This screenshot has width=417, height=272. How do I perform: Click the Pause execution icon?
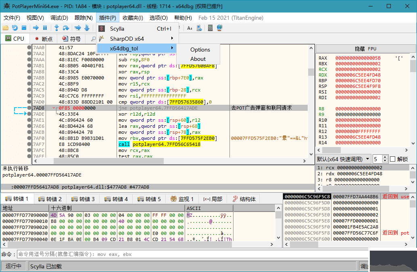(x=45, y=28)
